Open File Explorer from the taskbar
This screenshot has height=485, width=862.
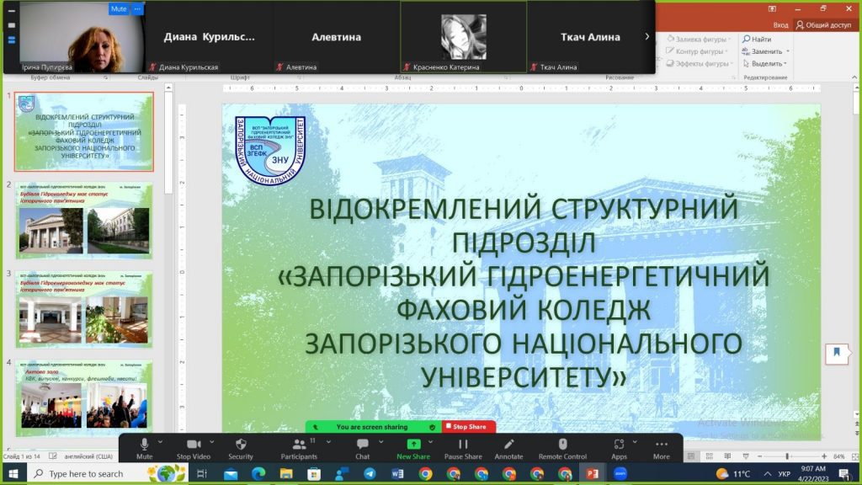pos(286,473)
